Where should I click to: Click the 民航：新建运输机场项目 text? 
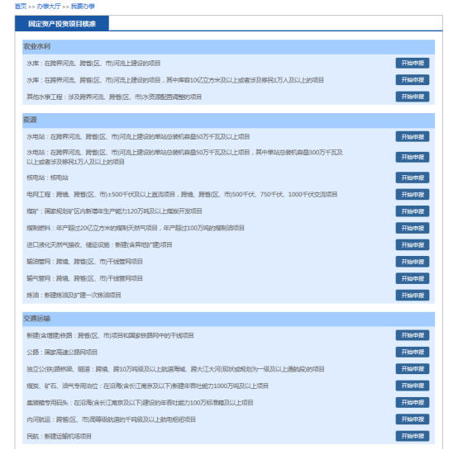59,436
